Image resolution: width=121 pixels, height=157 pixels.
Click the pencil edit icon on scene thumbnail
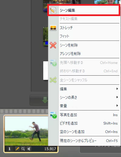[x=17, y=149]
